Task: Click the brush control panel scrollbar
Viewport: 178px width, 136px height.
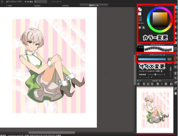Action: pyautogui.click(x=171, y=69)
